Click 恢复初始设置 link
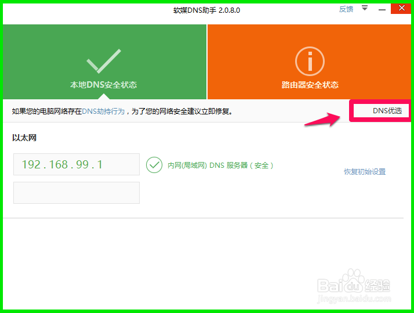The width and height of the screenshot is (414, 313). pyautogui.click(x=365, y=171)
